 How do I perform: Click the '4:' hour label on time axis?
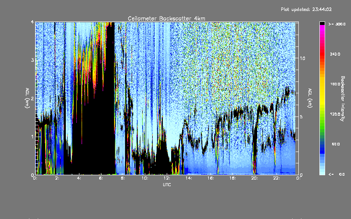pyautogui.click(x=79, y=178)
